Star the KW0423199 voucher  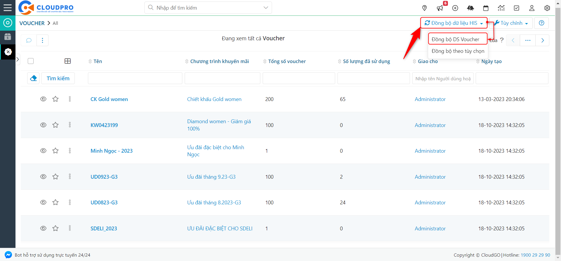(56, 125)
